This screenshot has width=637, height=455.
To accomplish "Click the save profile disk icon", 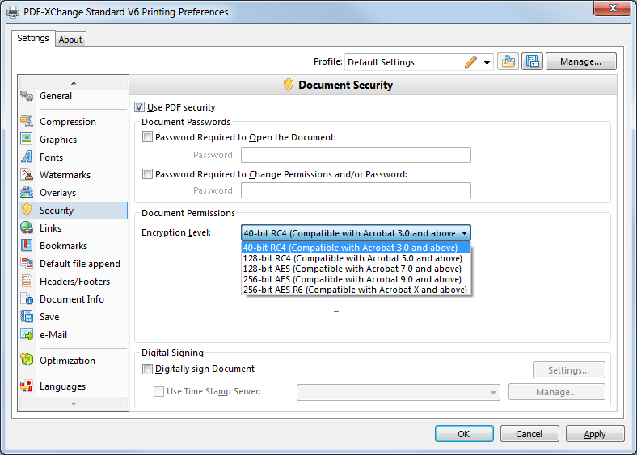I will (x=532, y=61).
